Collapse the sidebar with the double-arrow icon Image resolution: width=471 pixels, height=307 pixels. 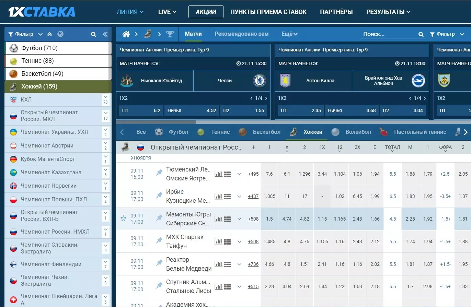pos(105,34)
